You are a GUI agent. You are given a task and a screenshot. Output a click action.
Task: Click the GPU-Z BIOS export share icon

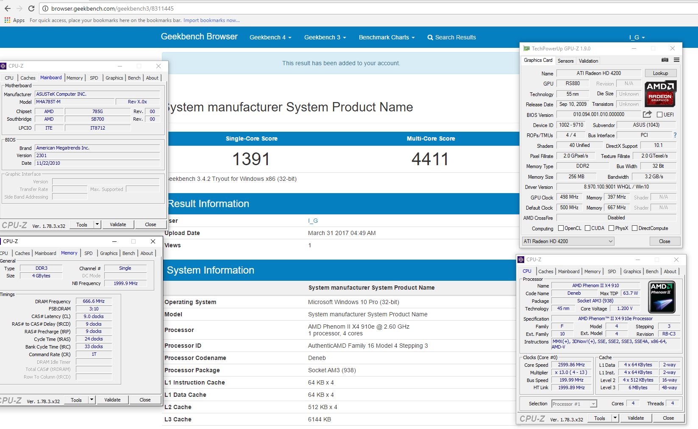647,114
